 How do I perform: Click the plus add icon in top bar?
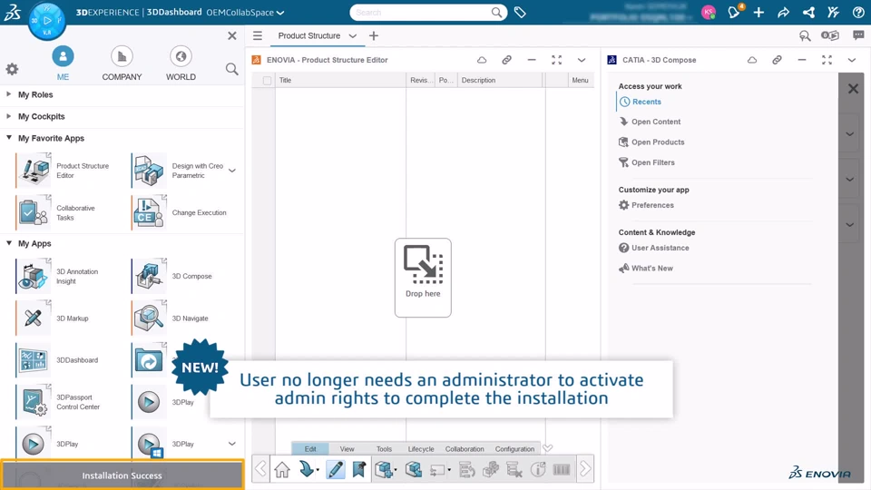(758, 12)
